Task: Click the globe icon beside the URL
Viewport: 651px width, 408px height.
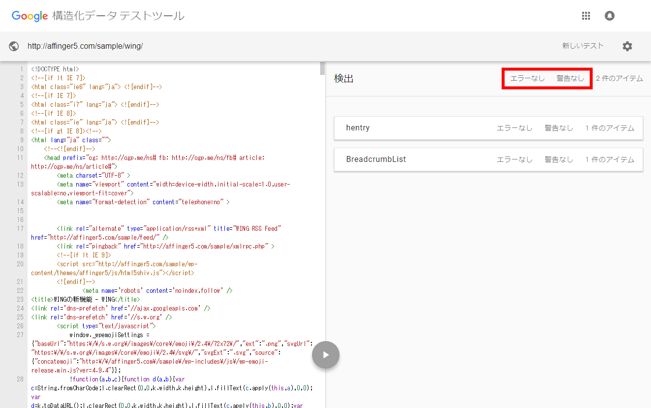Action: (x=14, y=46)
